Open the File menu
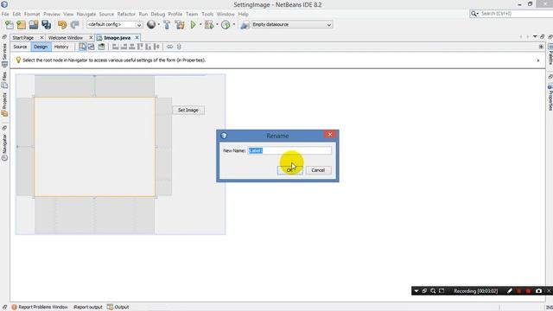 tap(5, 14)
